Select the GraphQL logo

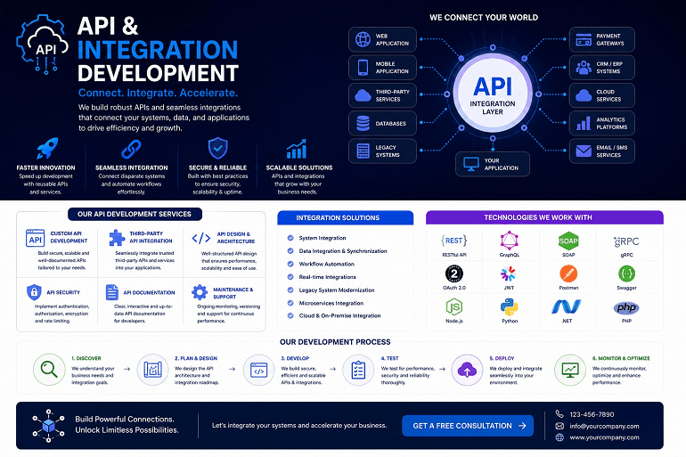tap(510, 241)
